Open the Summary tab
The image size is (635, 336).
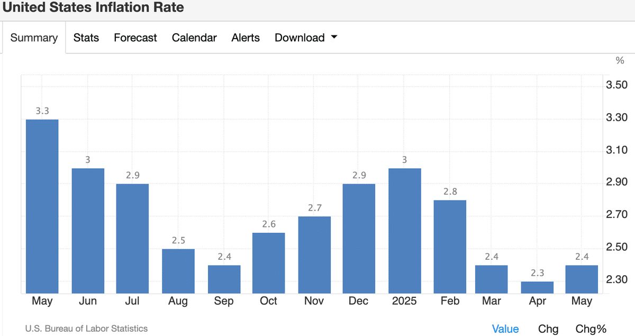click(34, 38)
